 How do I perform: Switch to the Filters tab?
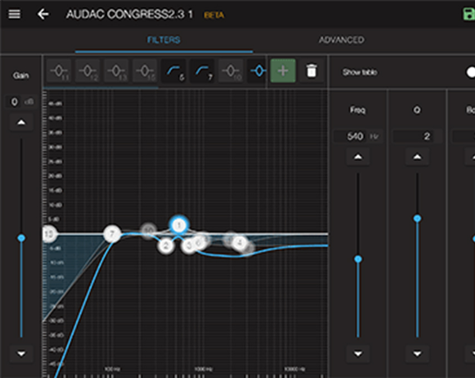(164, 40)
